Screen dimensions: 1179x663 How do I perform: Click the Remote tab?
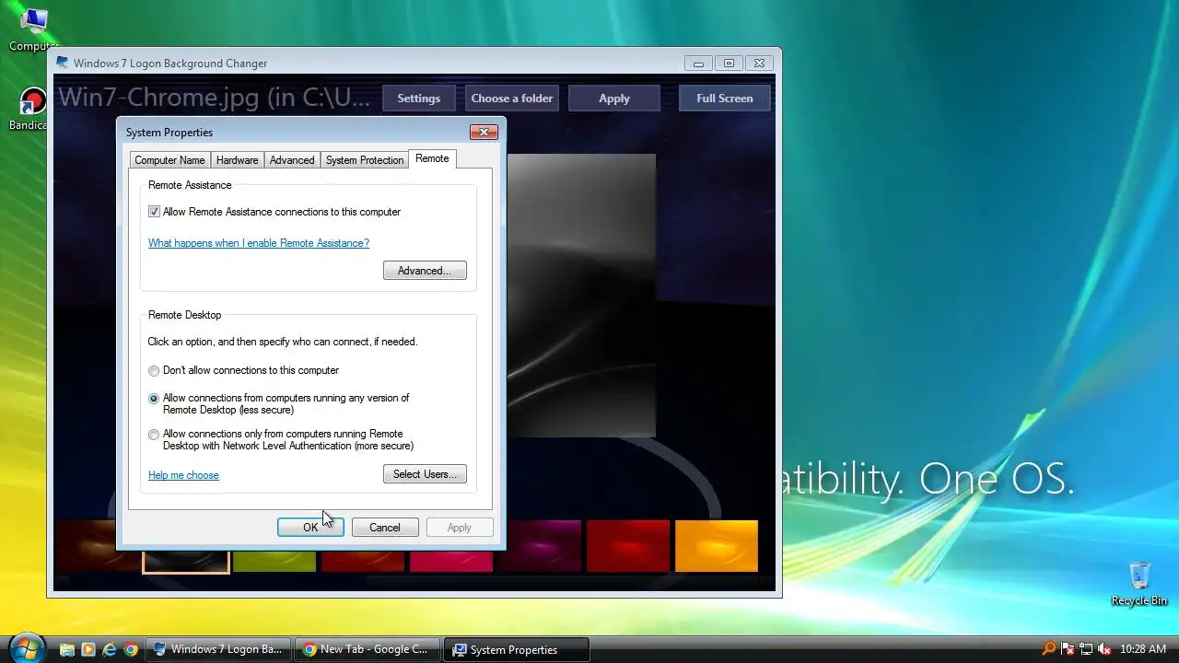pos(432,158)
